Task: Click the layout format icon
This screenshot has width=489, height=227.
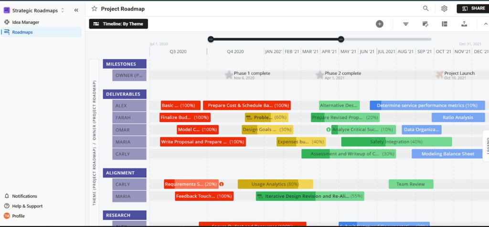Action: click(445, 24)
